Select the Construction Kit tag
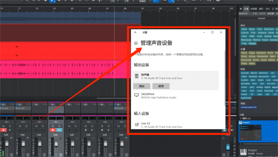Screen dimensions: 278x157 (x=249, y=107)
